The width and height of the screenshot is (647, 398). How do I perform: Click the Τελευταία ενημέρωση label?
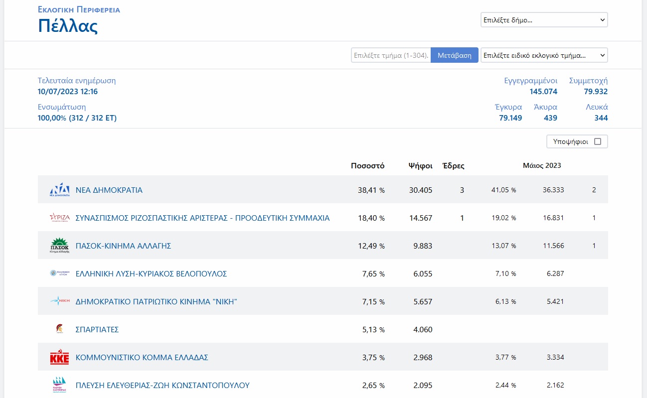[x=77, y=81]
